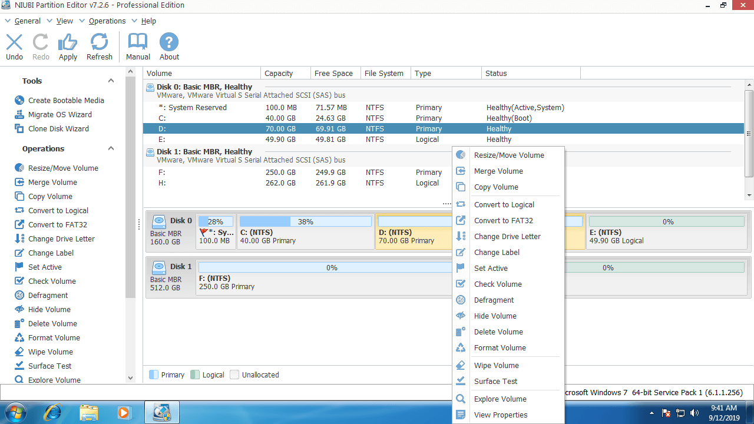
Task: Open Clone Disk Wizard in sidebar
Action: point(58,128)
